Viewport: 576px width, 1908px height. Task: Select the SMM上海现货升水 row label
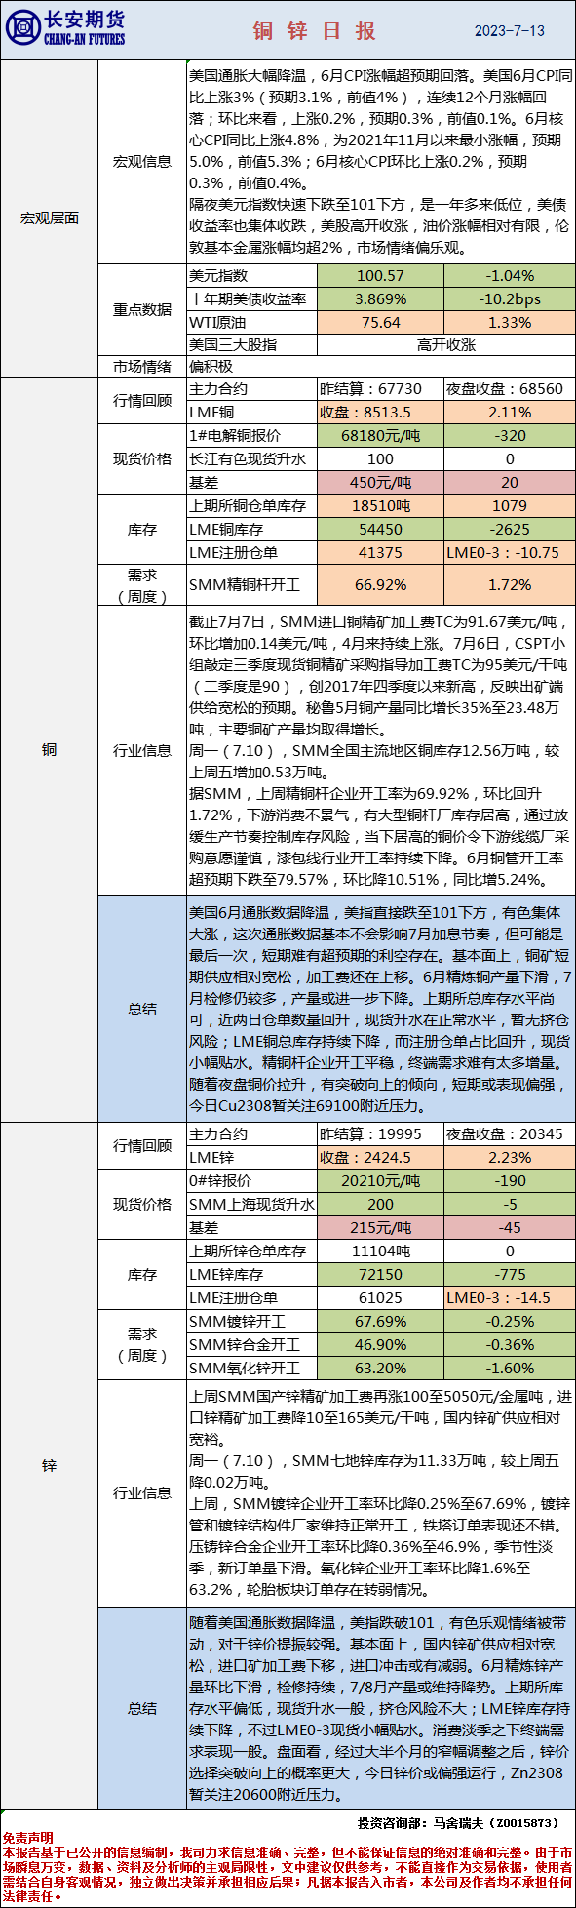(x=251, y=1205)
